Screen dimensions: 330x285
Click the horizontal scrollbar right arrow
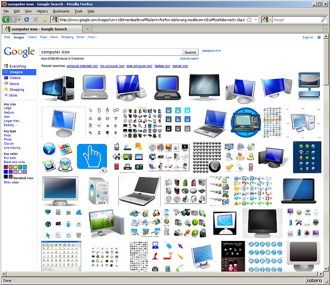(320, 274)
